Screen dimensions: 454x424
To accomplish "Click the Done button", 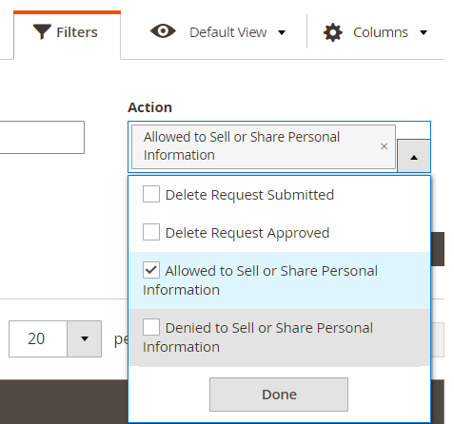I will pyautogui.click(x=279, y=395).
